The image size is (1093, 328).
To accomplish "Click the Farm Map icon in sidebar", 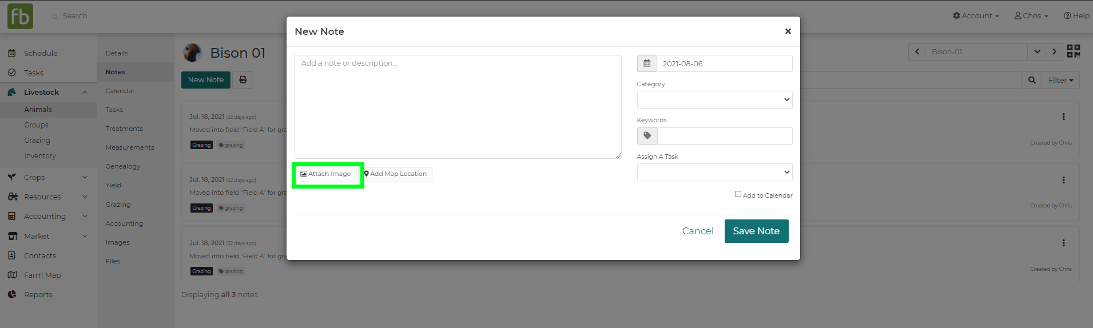I will [x=12, y=275].
